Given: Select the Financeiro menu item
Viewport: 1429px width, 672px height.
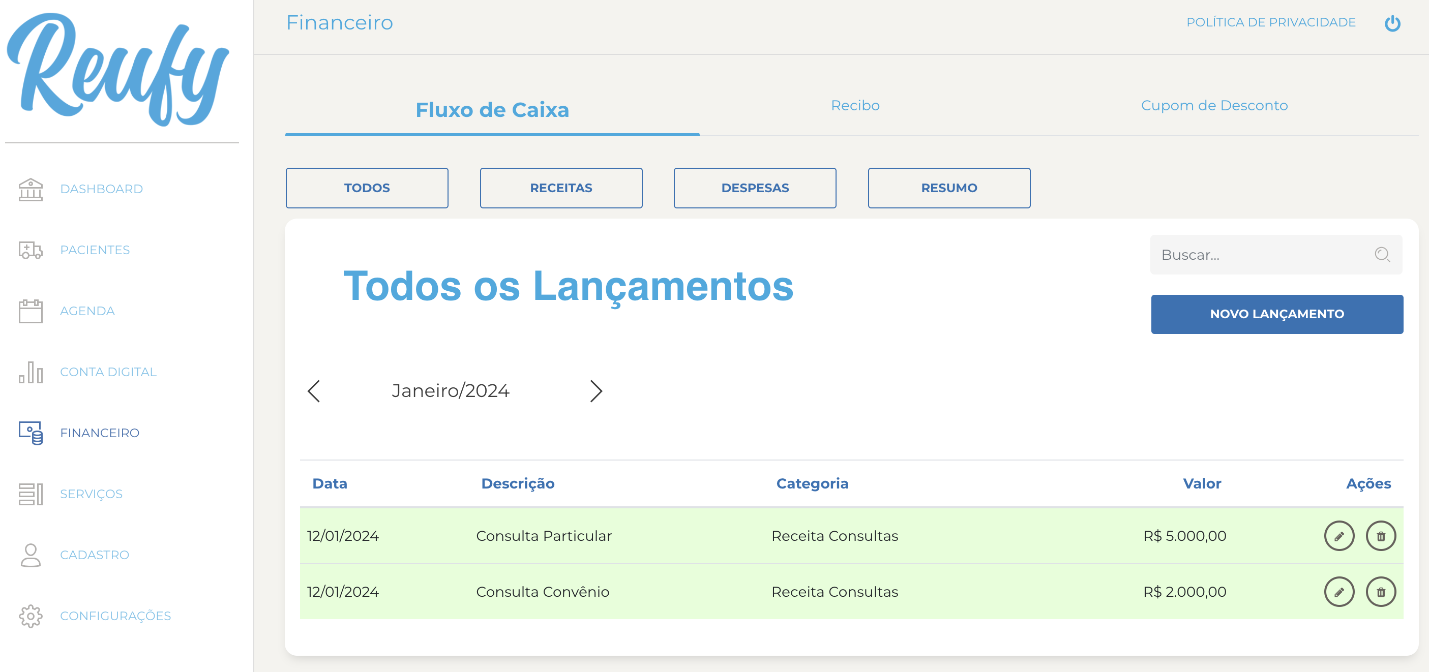Looking at the screenshot, I should click(x=100, y=433).
